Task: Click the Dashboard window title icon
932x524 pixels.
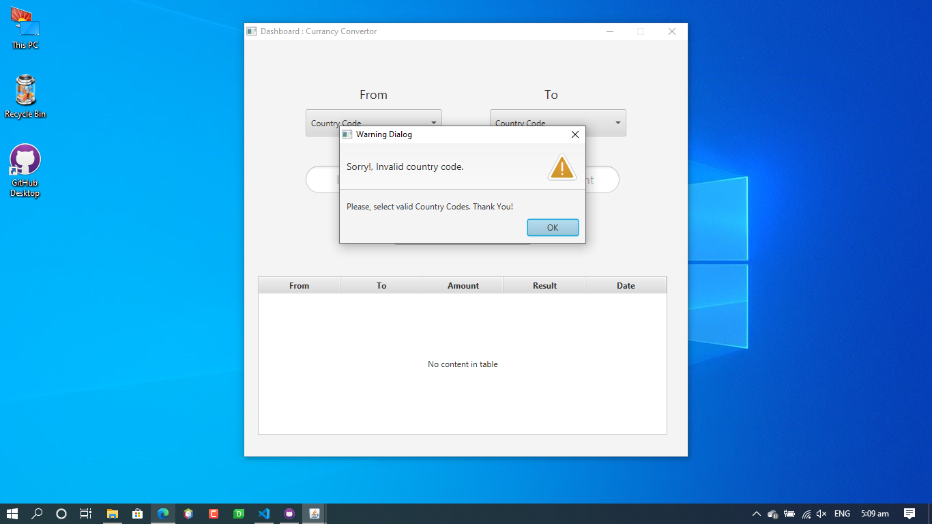Action: 252,31
